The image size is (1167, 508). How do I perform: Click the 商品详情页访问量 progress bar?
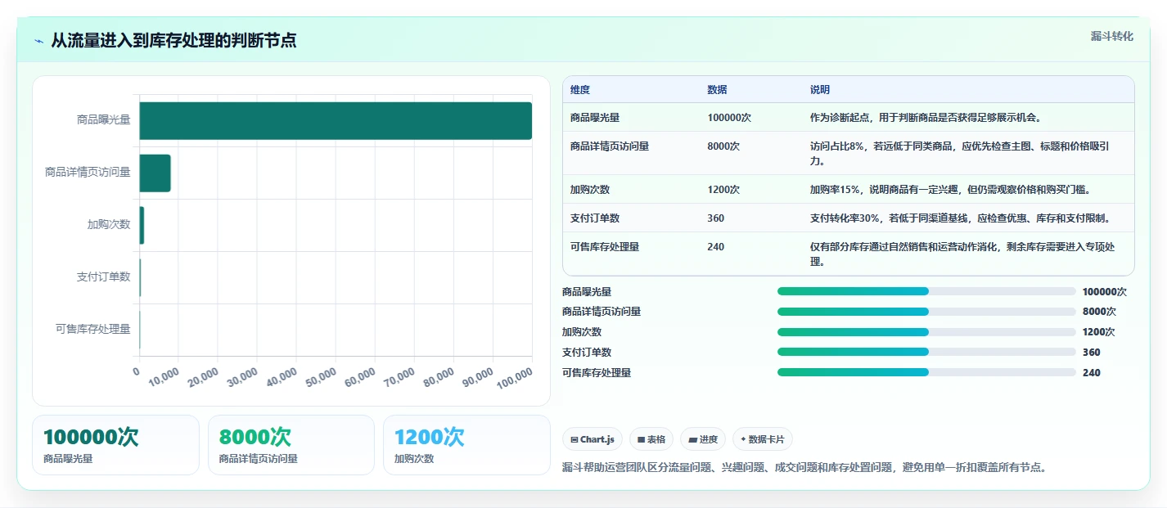pyautogui.click(x=926, y=312)
